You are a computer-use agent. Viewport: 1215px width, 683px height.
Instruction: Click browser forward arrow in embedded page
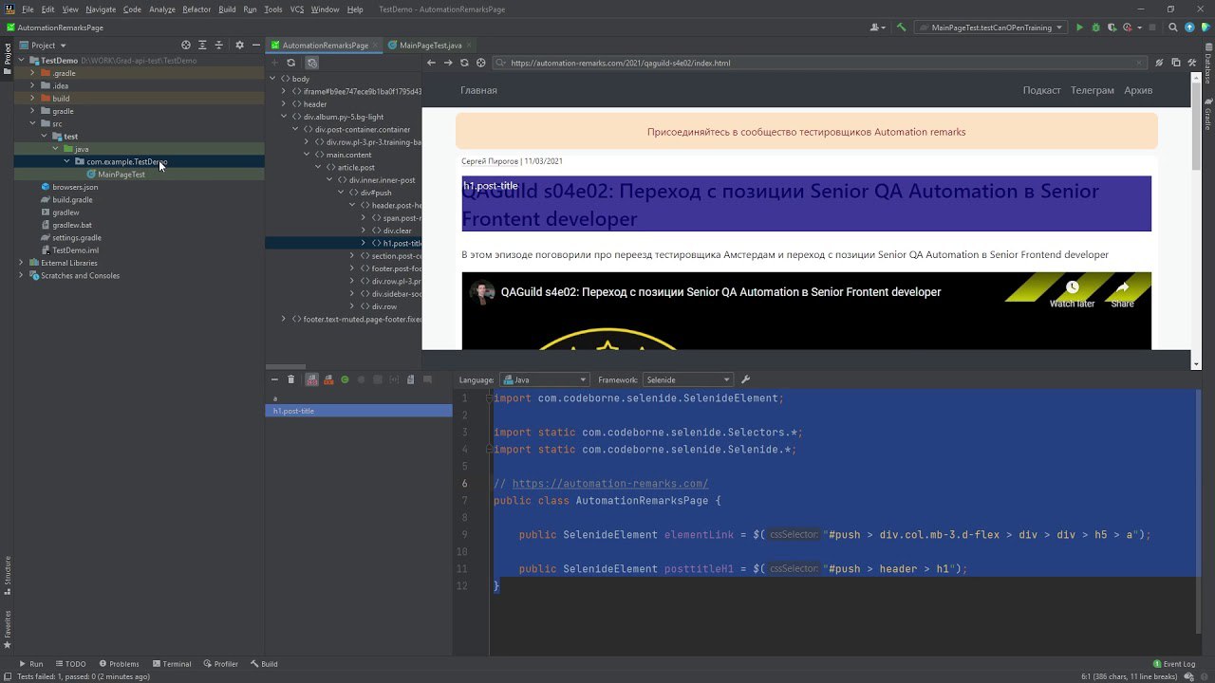447,63
